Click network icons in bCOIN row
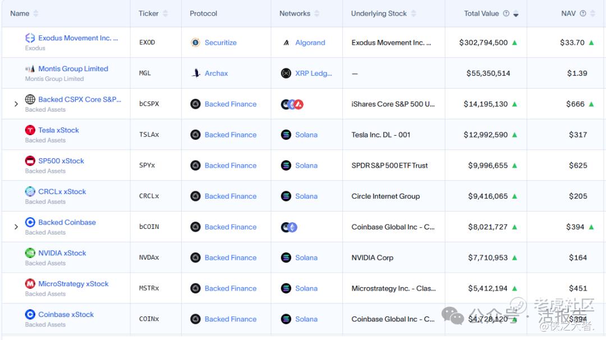Viewport: 606px width, 340px height. point(289,227)
